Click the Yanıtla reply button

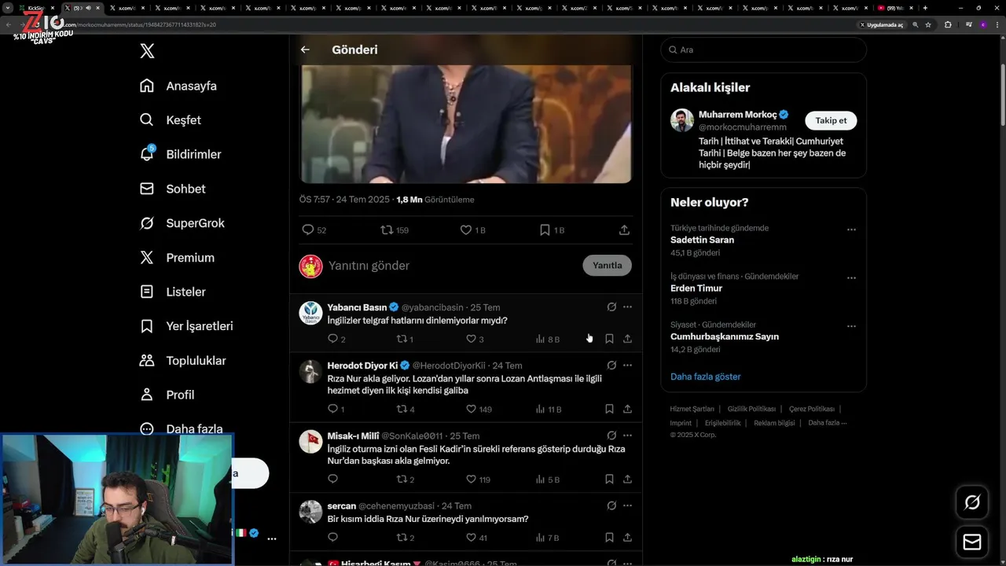coord(607,265)
